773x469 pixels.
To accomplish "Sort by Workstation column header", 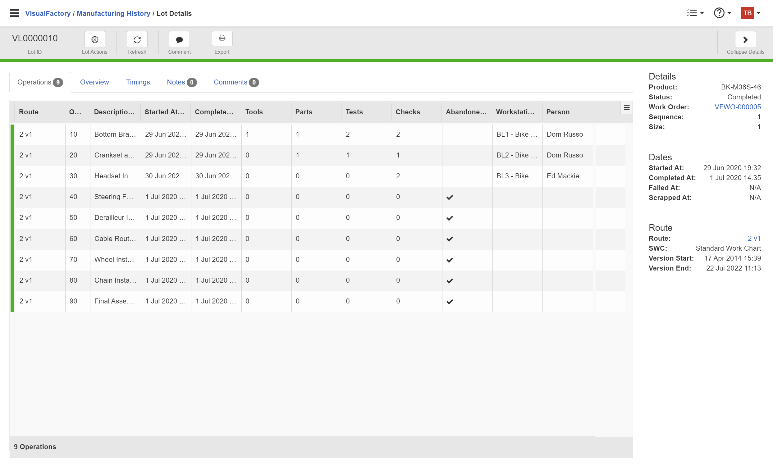I will pos(517,112).
